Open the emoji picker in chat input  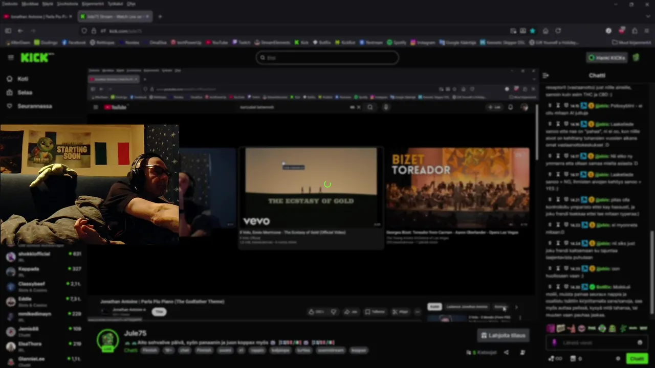(640, 343)
